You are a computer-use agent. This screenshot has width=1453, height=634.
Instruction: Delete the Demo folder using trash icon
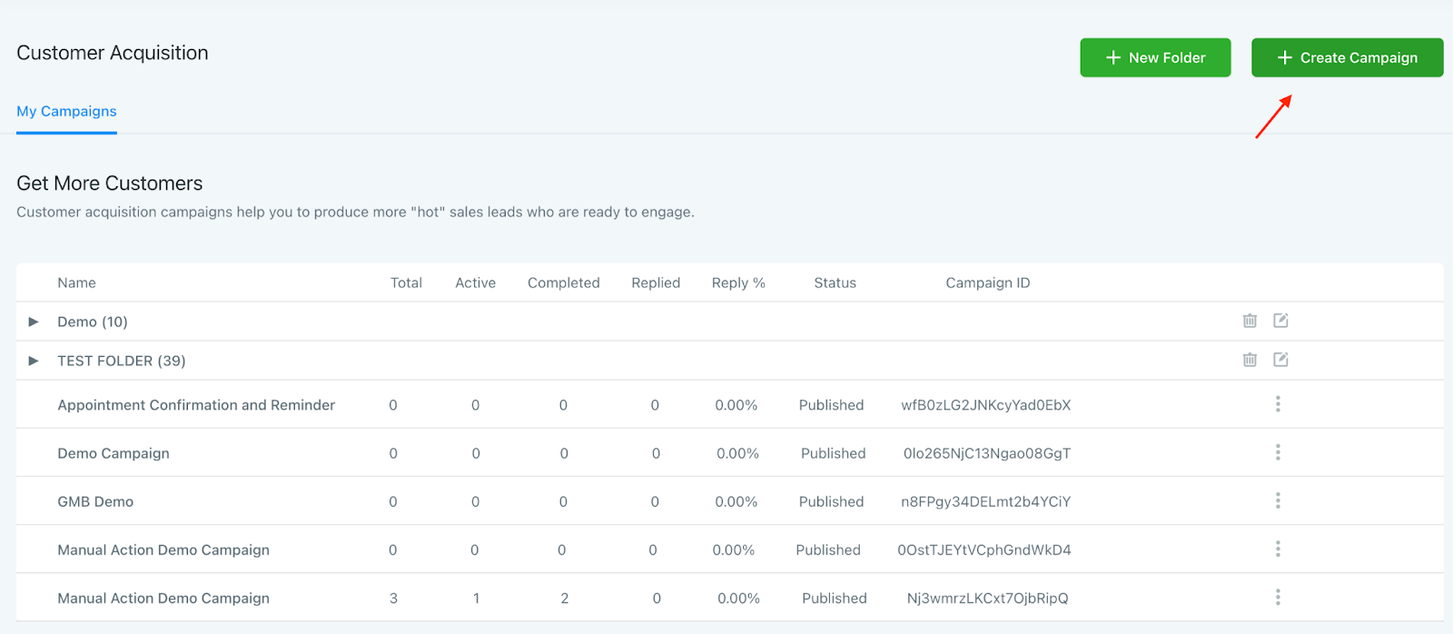(1250, 321)
